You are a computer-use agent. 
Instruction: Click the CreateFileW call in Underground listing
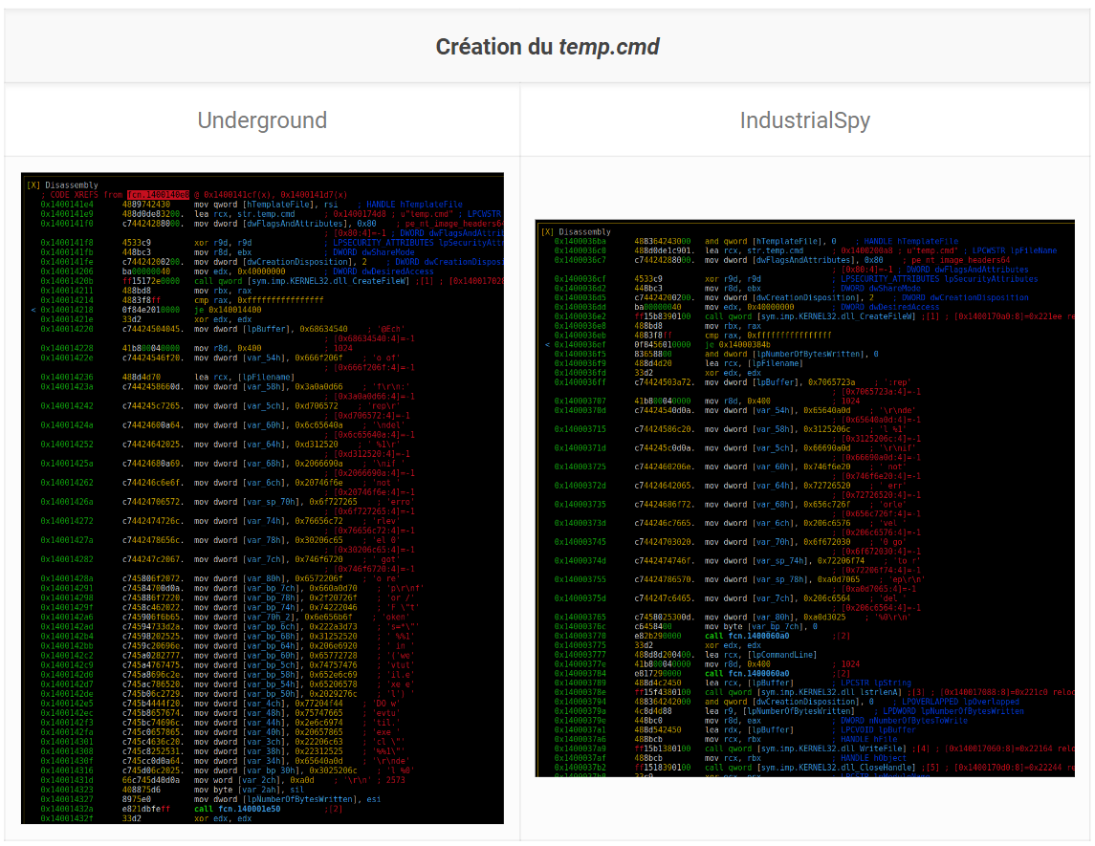tap(301, 281)
